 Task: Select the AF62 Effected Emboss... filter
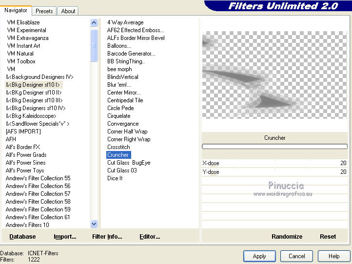point(136,30)
